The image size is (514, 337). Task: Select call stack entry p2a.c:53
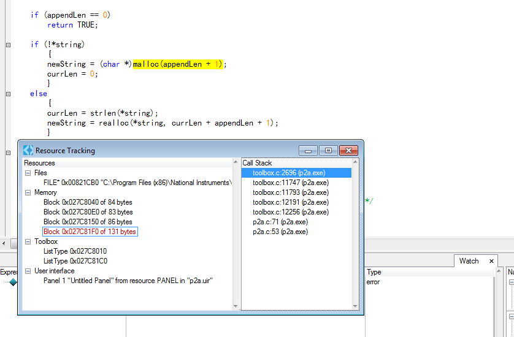pyautogui.click(x=280, y=232)
